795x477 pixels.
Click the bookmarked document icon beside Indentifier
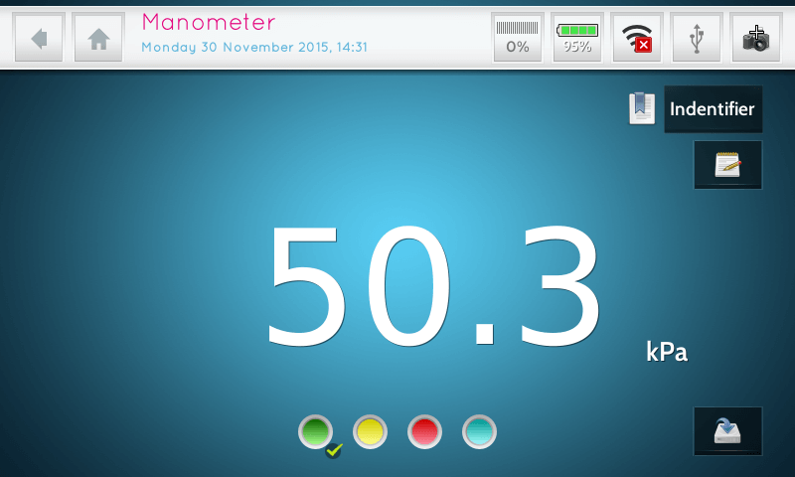pos(642,108)
